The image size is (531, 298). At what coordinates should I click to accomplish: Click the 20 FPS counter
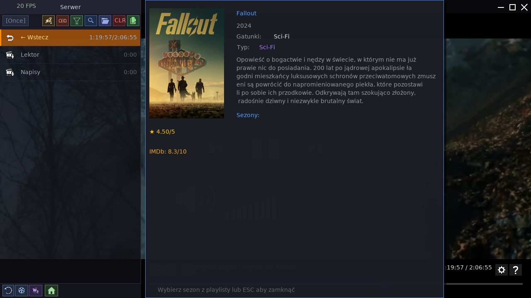pos(26,6)
